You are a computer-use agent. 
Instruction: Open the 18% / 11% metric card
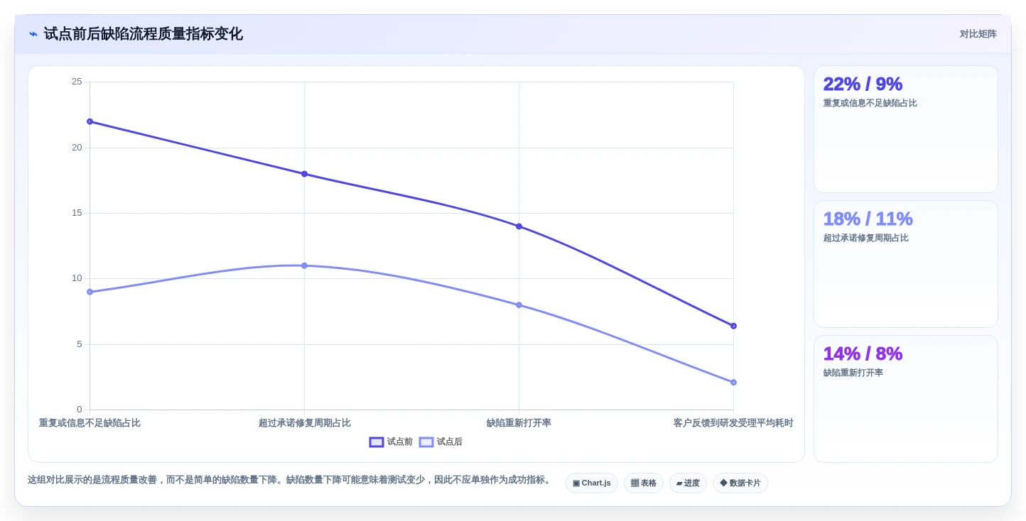906,264
